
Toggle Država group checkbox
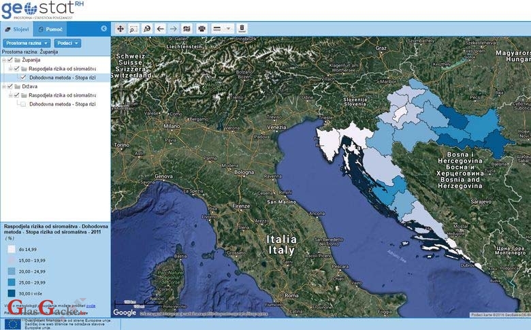click(x=8, y=86)
